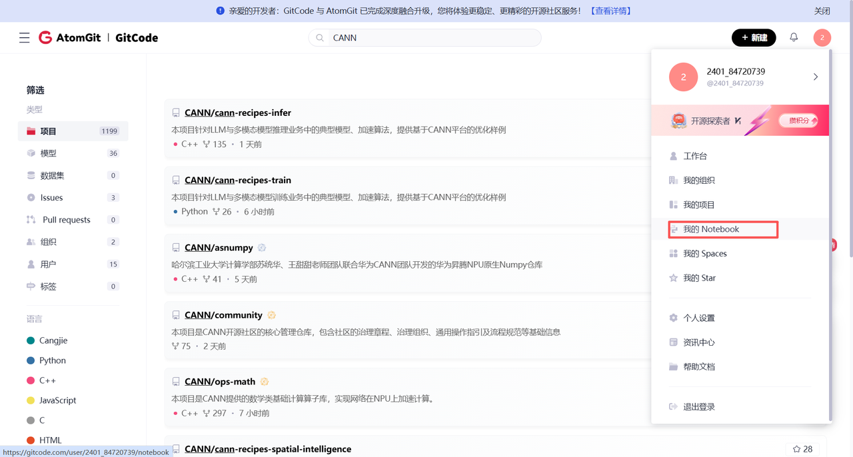The width and height of the screenshot is (853, 457).
Task: Open 个人设置 from user menu
Action: 740,318
